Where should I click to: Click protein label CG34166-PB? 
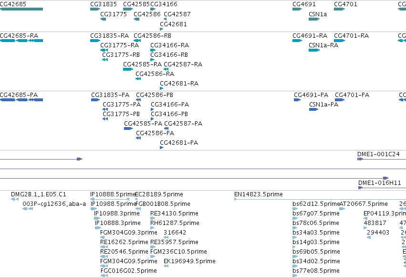169,114
